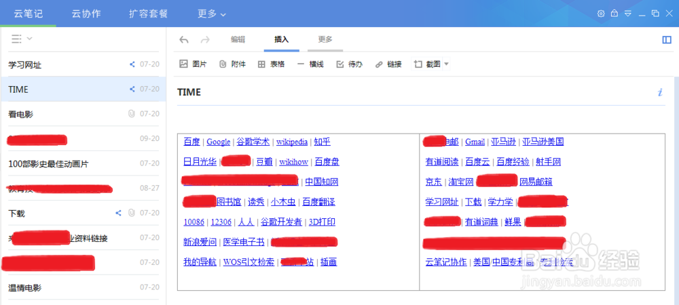
Task: Select the 插入 tab
Action: point(282,39)
